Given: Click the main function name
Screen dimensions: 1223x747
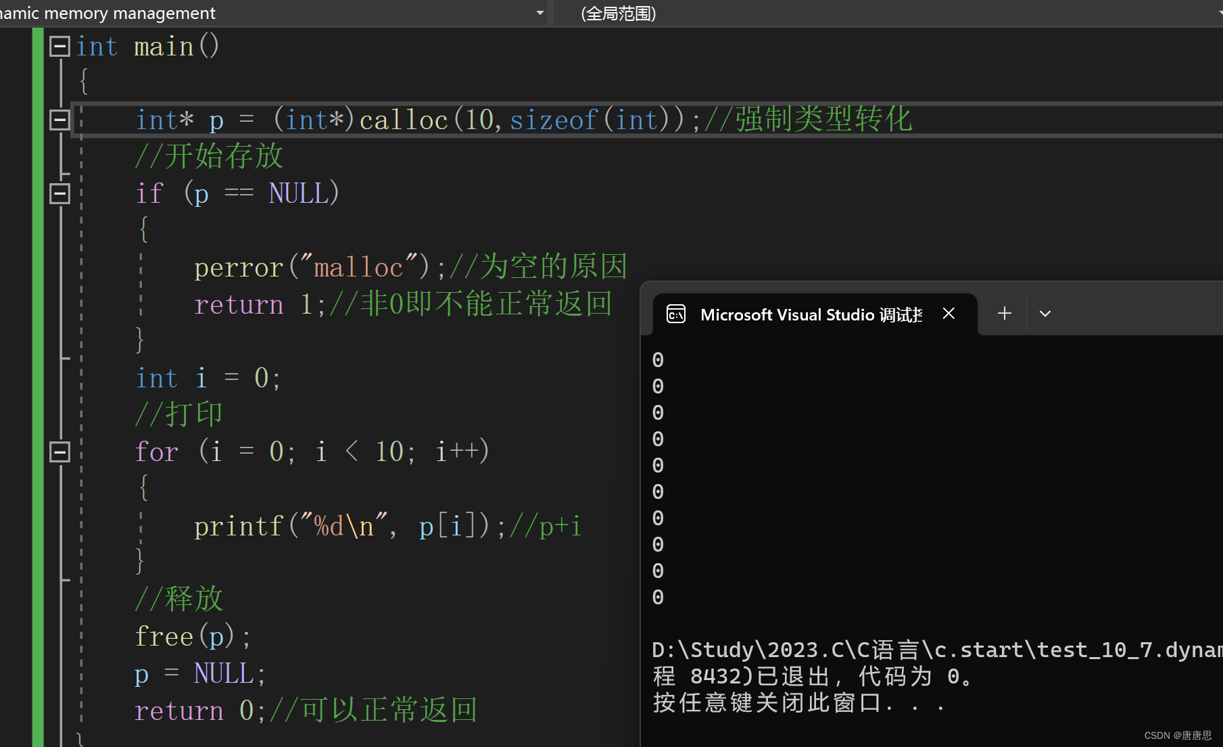Looking at the screenshot, I should (164, 47).
